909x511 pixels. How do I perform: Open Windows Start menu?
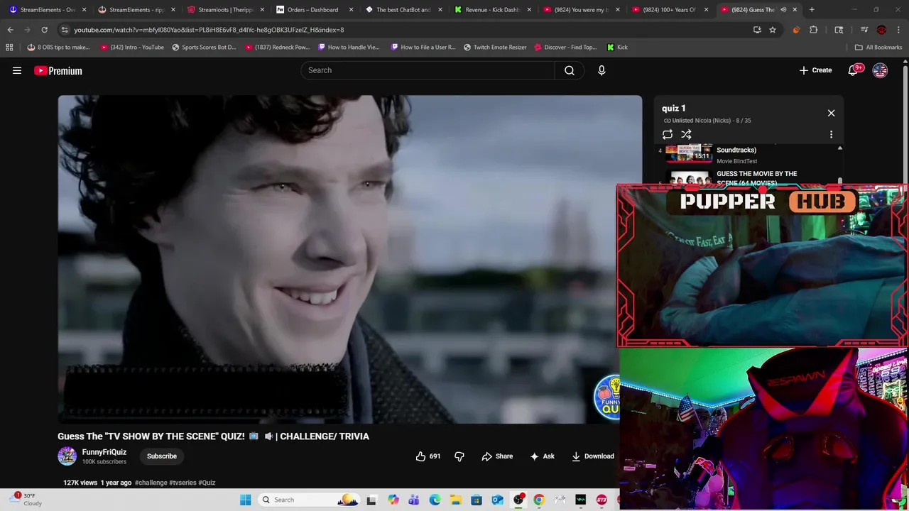click(246, 500)
